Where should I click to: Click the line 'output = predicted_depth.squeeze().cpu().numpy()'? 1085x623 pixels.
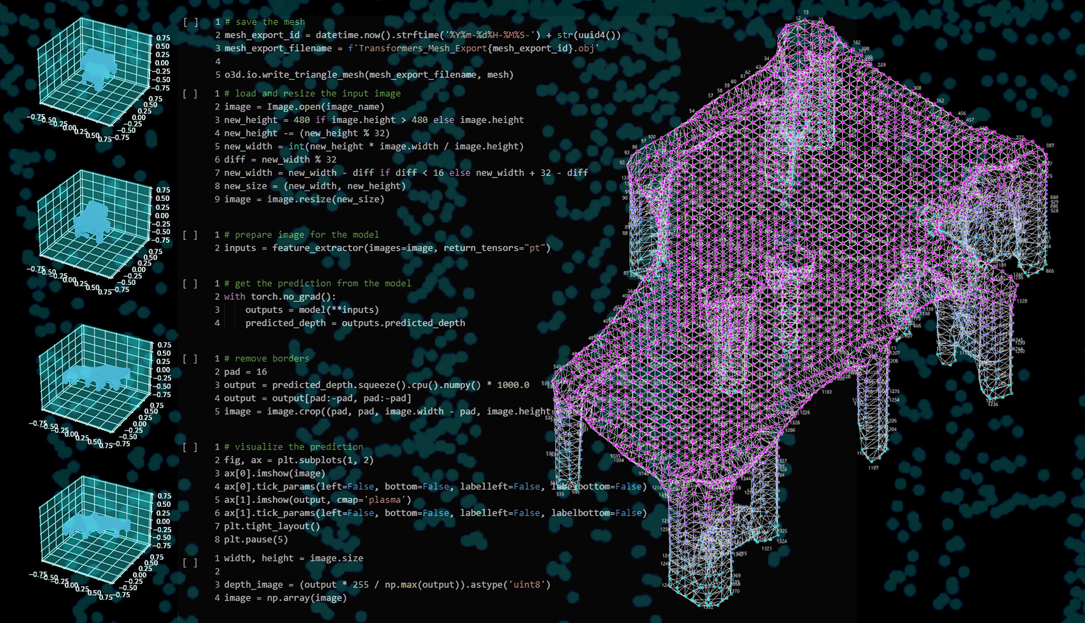(377, 385)
